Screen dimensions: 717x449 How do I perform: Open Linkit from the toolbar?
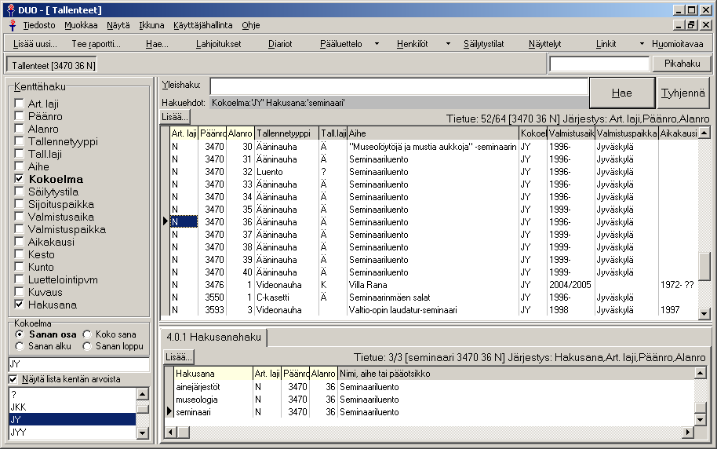click(x=606, y=44)
